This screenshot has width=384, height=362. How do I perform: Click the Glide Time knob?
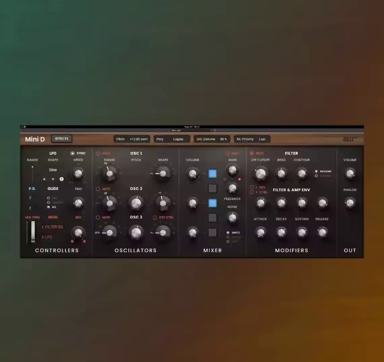[x=78, y=203]
